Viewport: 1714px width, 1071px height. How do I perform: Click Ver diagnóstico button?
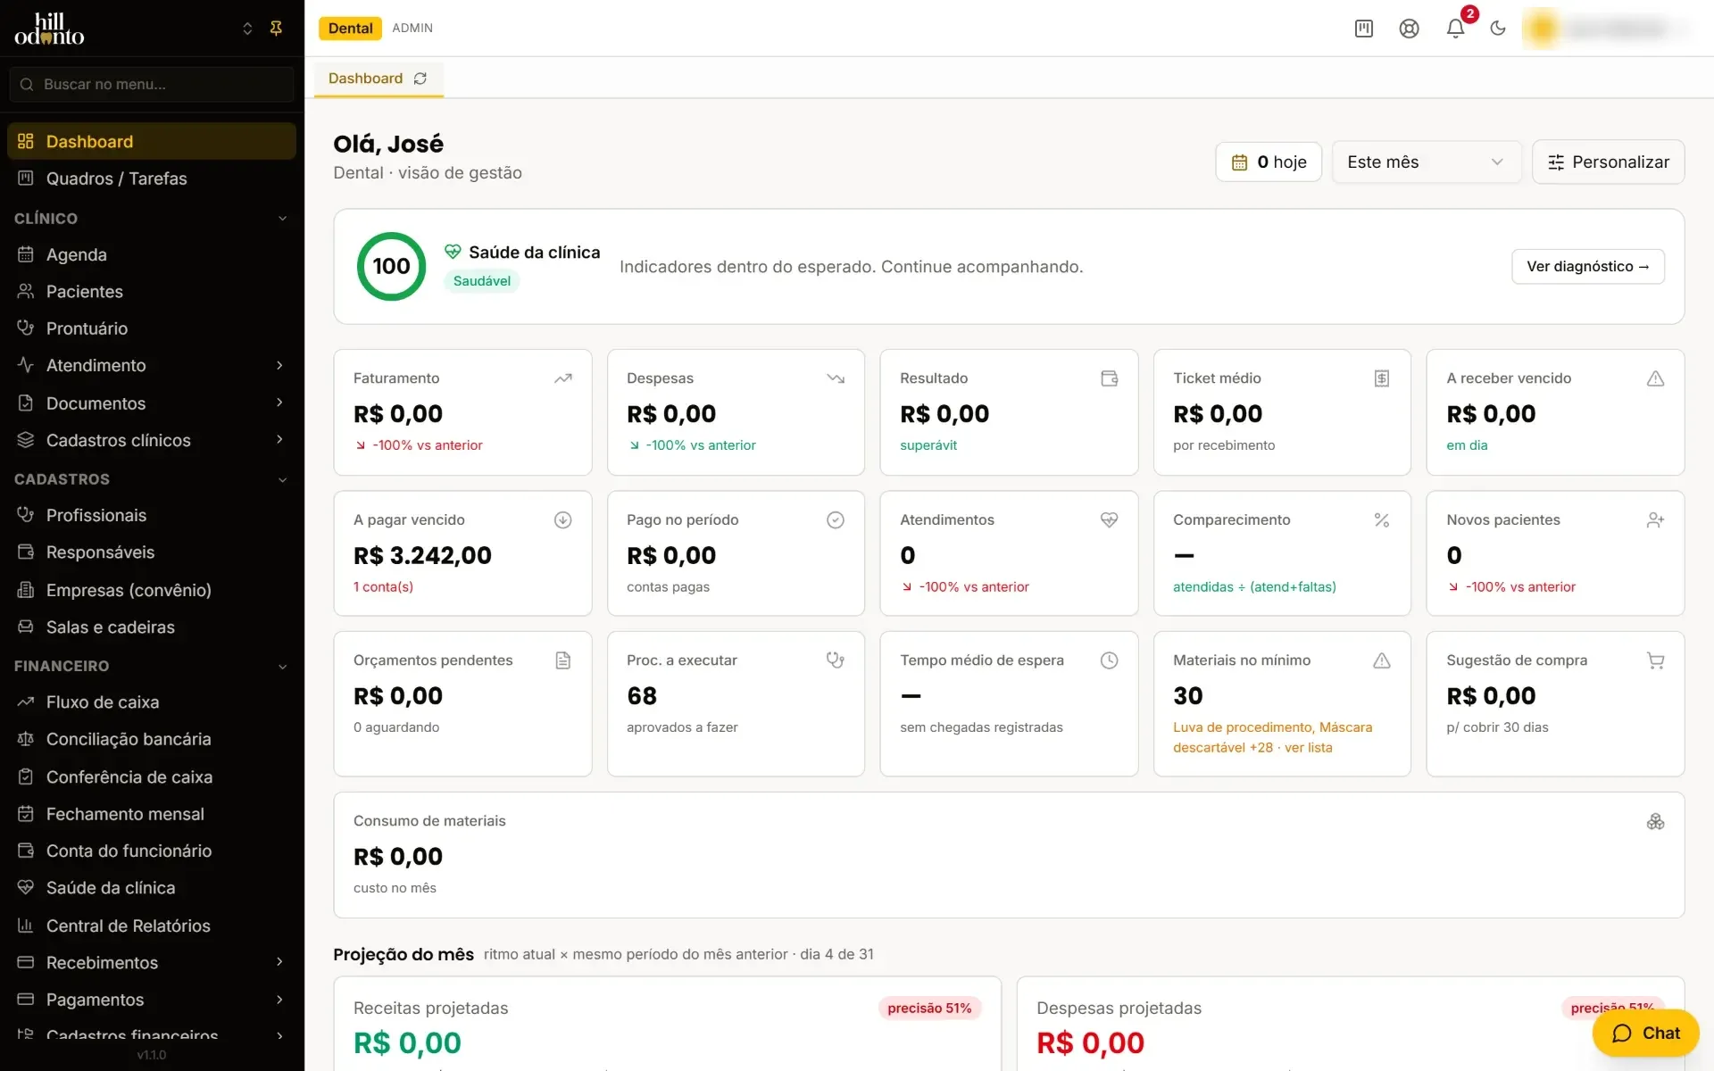1587,266
